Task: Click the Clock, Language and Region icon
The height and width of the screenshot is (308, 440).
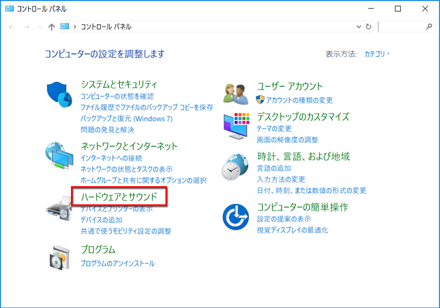Action: tap(235, 167)
